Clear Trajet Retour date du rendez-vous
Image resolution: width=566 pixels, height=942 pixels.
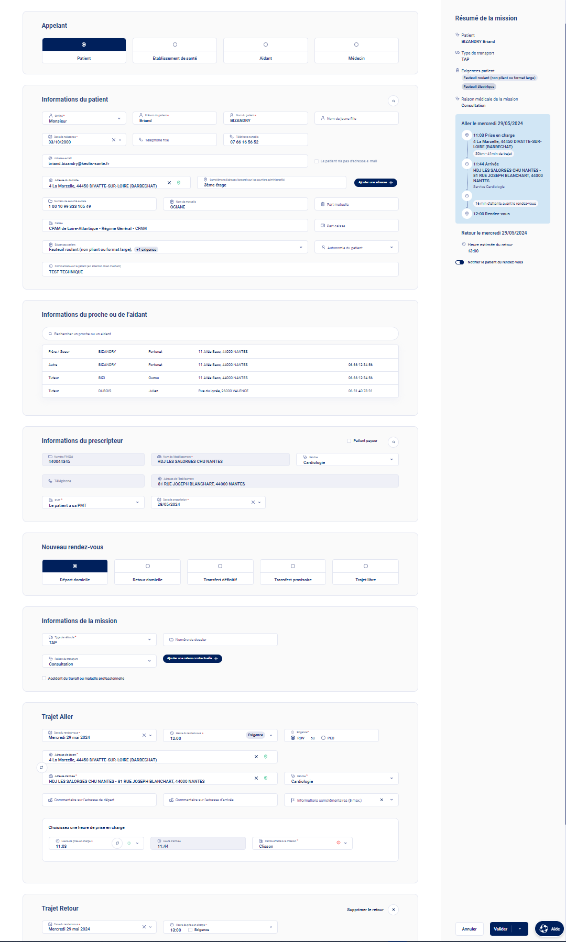(144, 927)
